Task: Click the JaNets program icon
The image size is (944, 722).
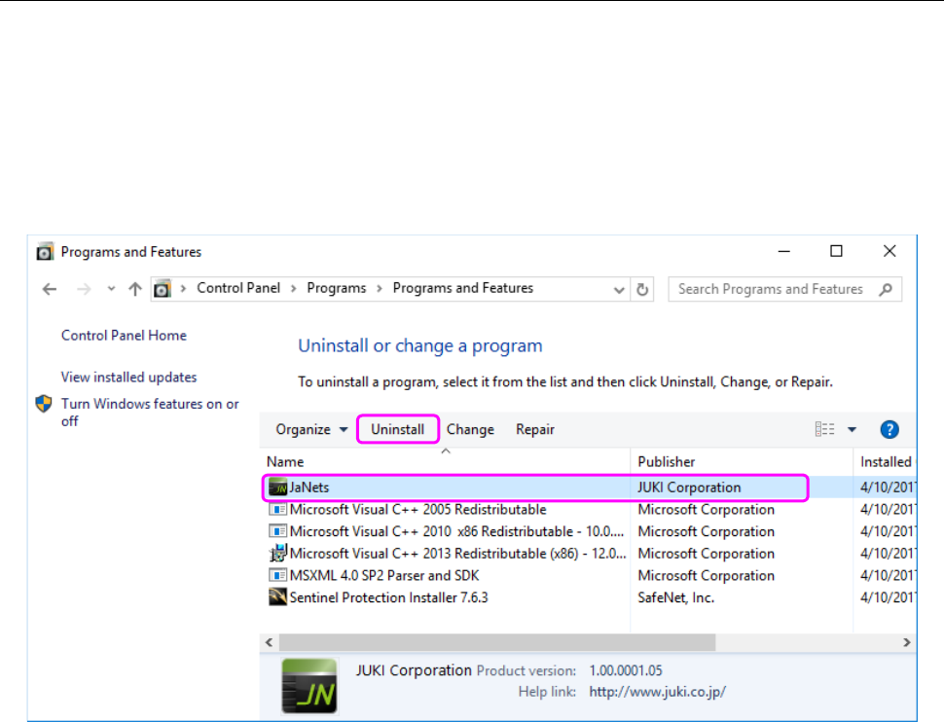Action: [277, 487]
